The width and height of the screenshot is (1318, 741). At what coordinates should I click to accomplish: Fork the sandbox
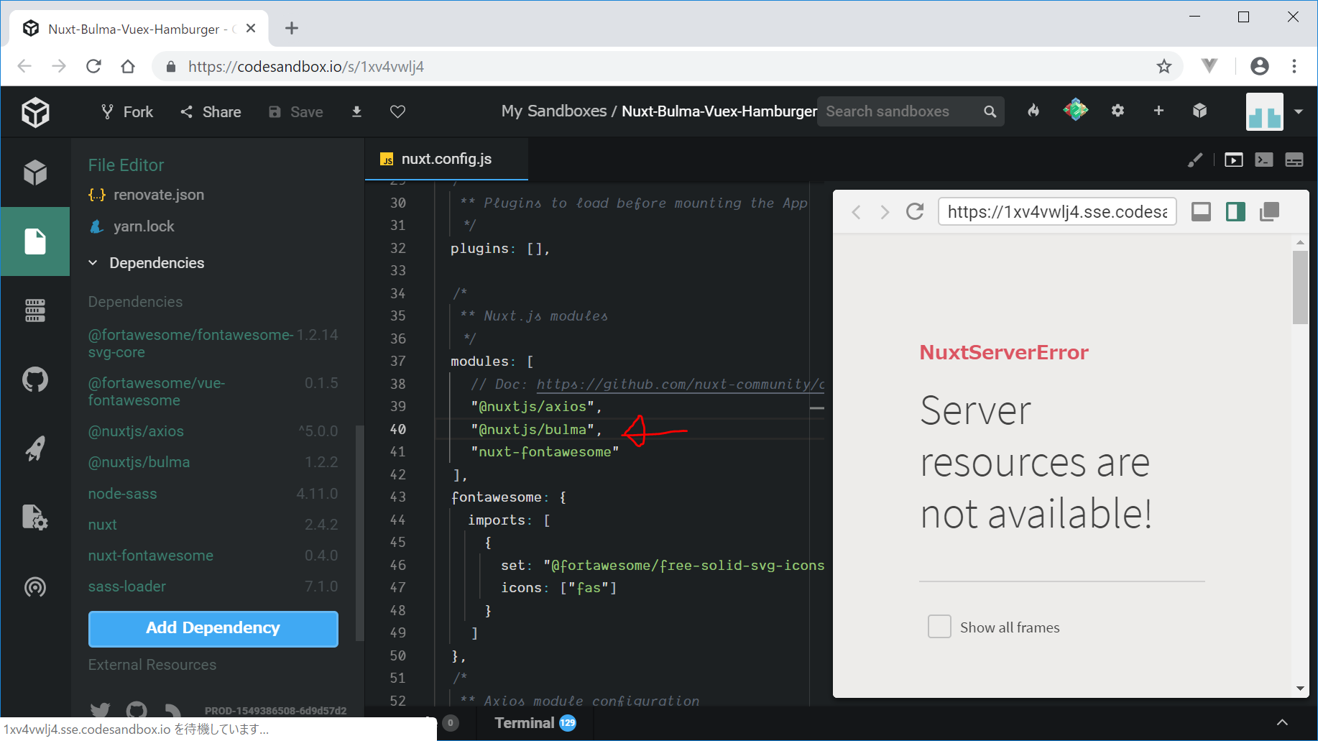[127, 111]
